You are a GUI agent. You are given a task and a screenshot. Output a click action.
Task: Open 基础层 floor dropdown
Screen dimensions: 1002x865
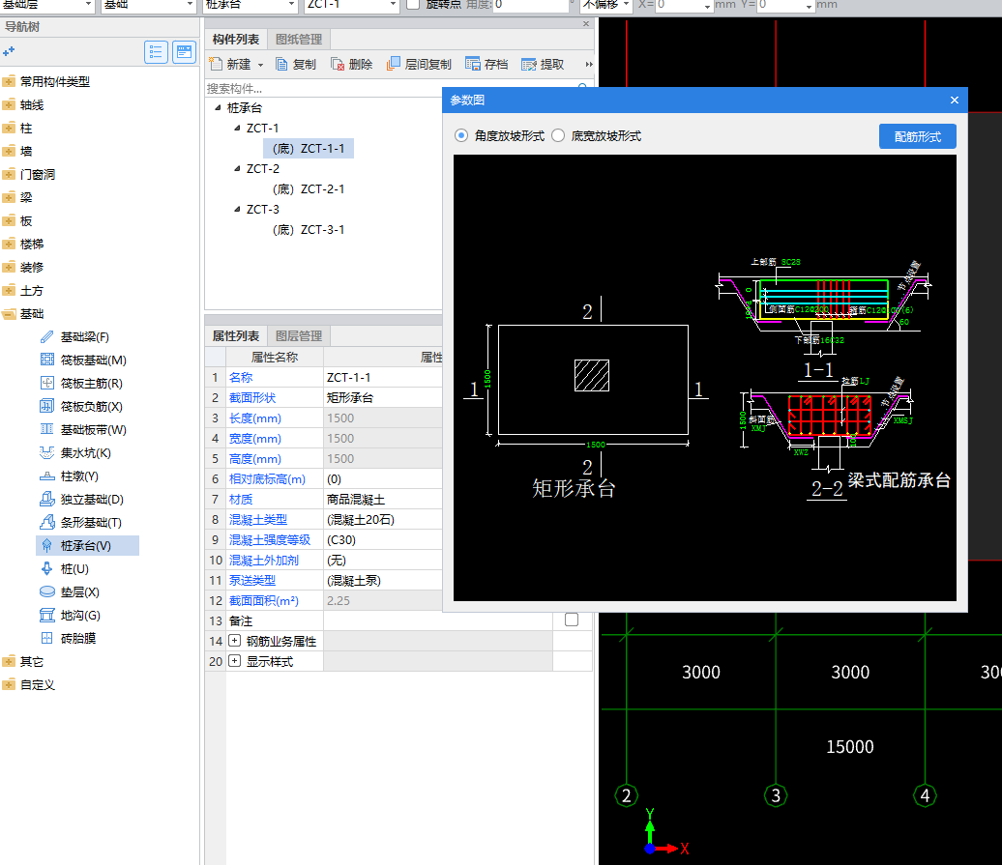click(88, 5)
